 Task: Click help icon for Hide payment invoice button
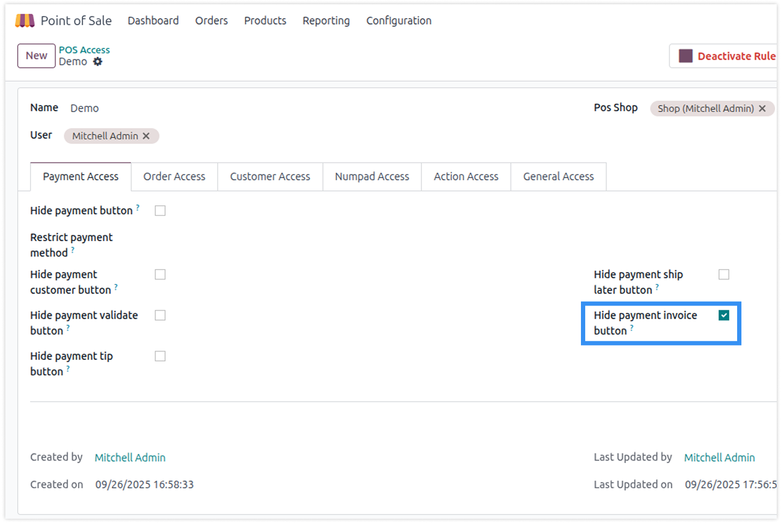tap(632, 328)
